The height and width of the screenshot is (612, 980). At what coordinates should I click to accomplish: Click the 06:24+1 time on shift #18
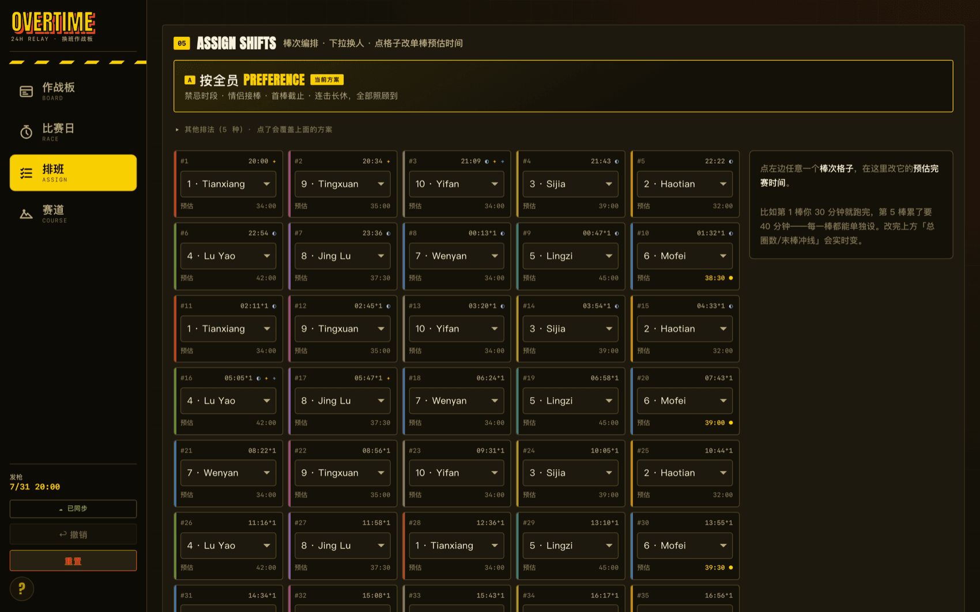(490, 378)
